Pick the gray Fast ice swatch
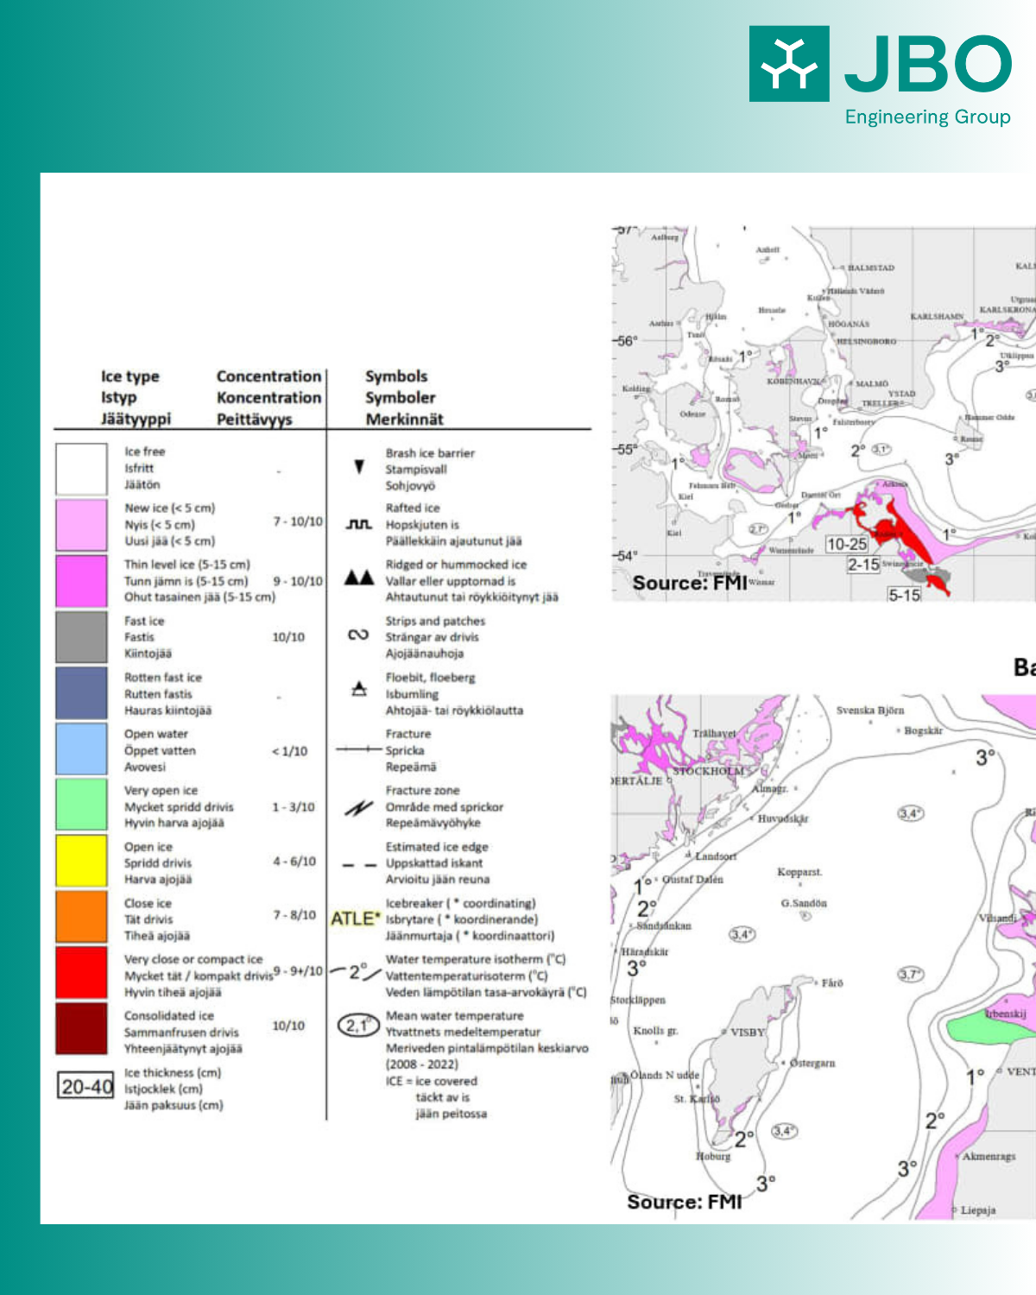Image resolution: width=1036 pixels, height=1295 pixels. click(x=81, y=637)
